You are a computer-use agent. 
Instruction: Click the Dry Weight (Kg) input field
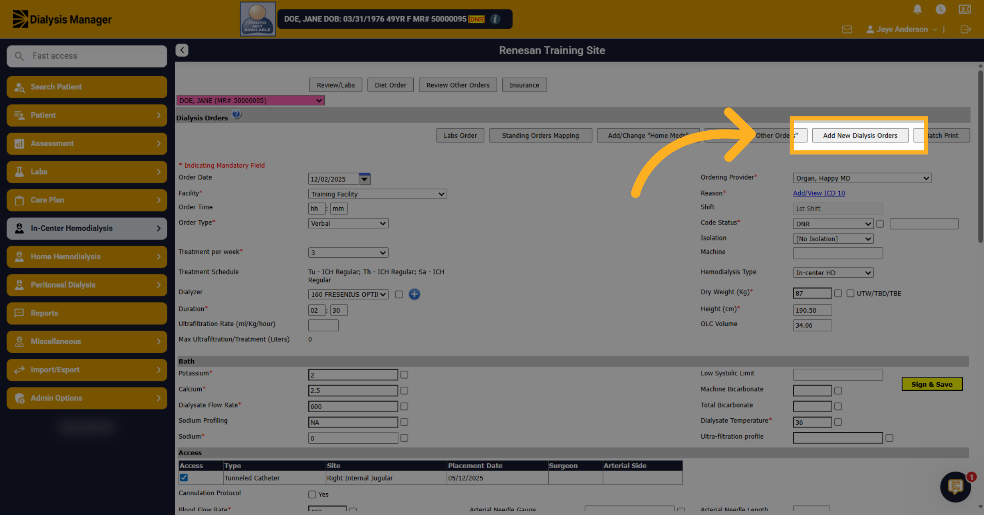pos(812,293)
